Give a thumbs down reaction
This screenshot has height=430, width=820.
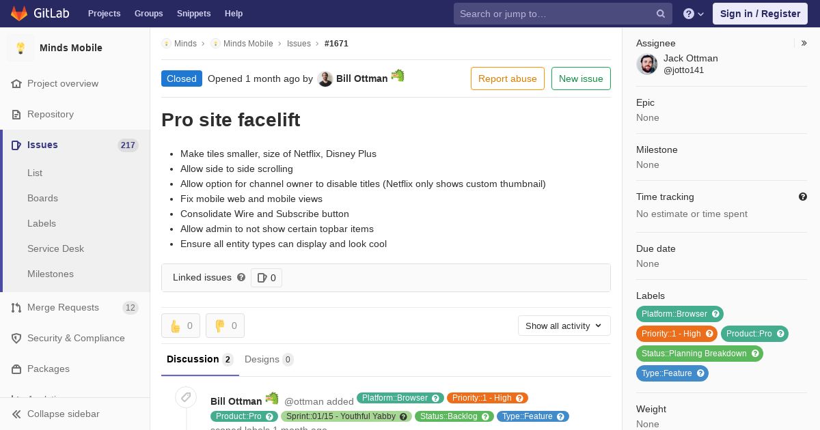coord(225,326)
